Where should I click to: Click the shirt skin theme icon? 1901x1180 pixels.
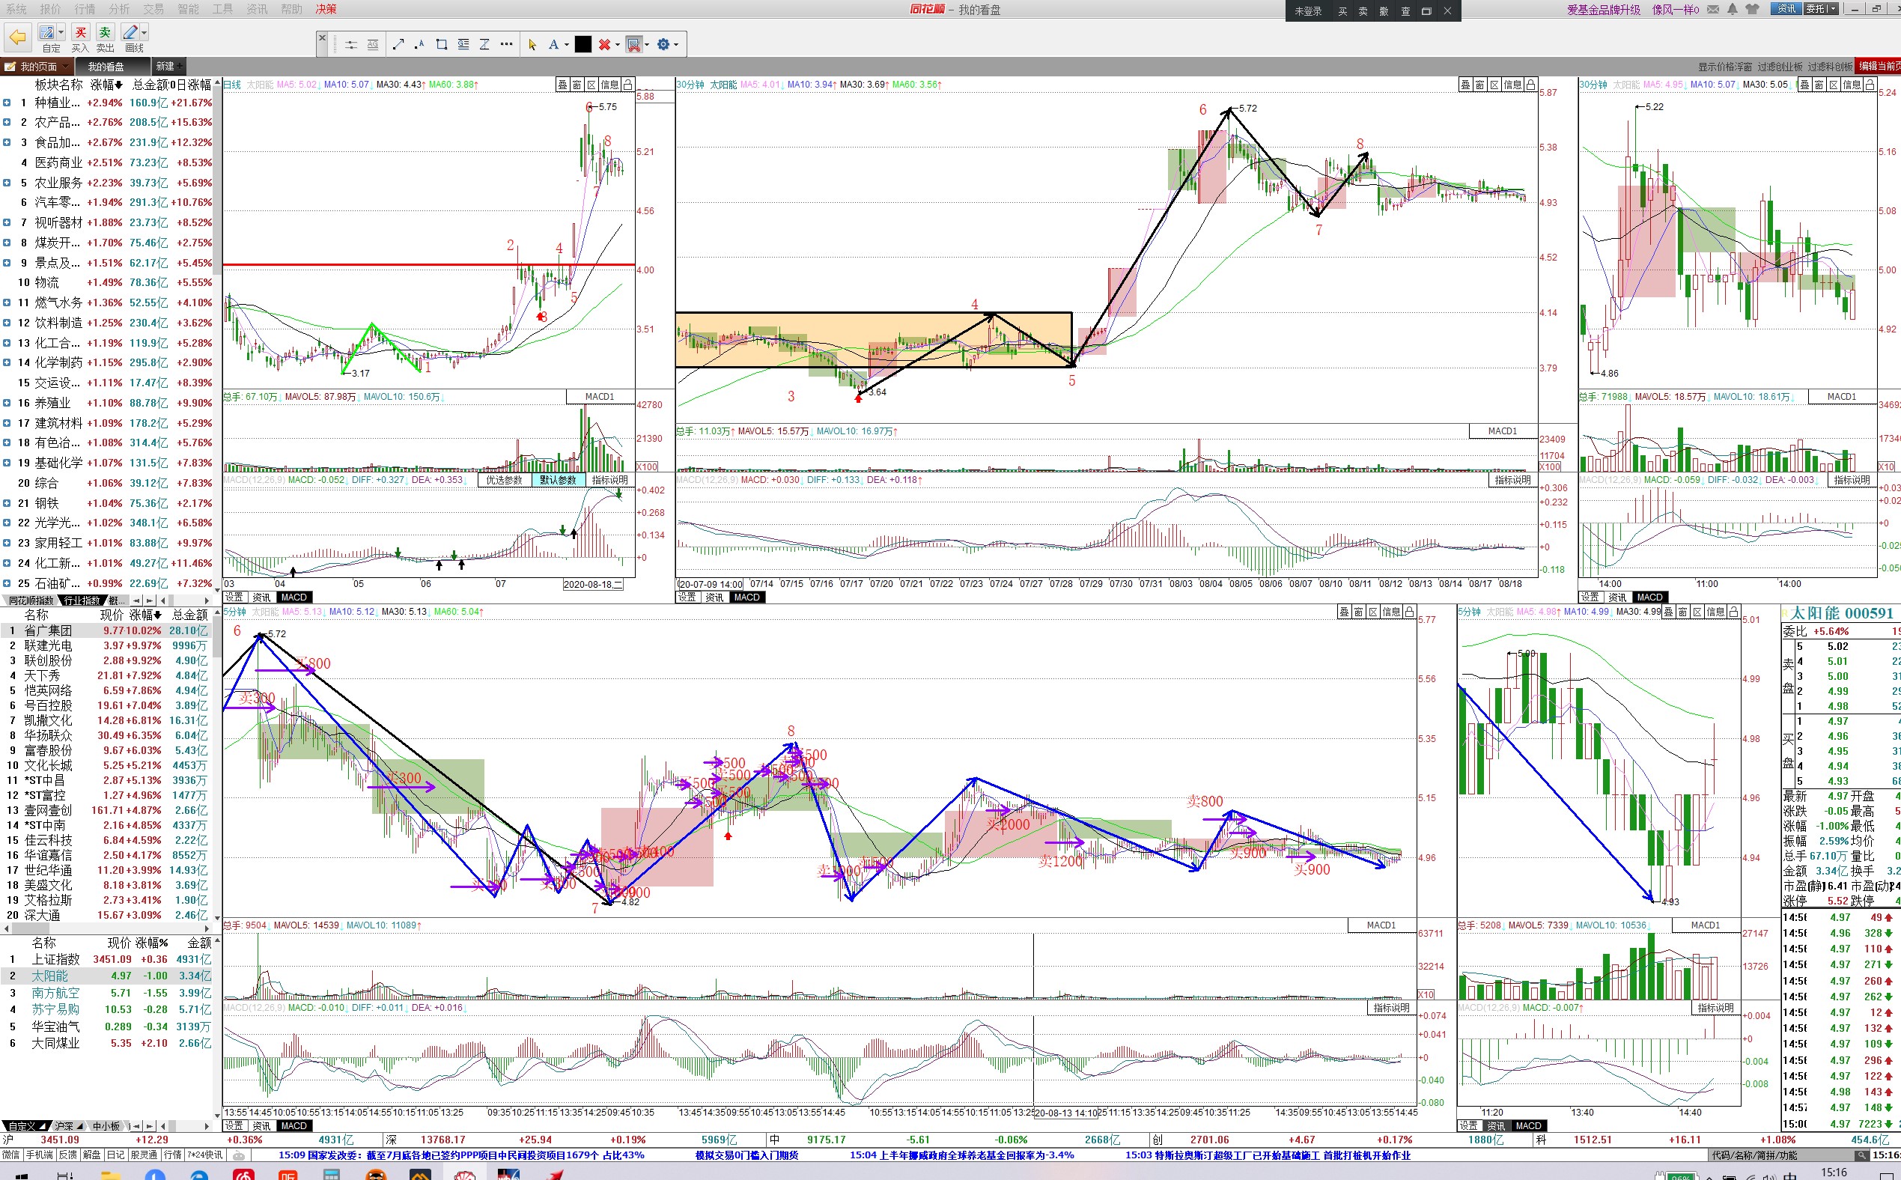(x=1753, y=10)
